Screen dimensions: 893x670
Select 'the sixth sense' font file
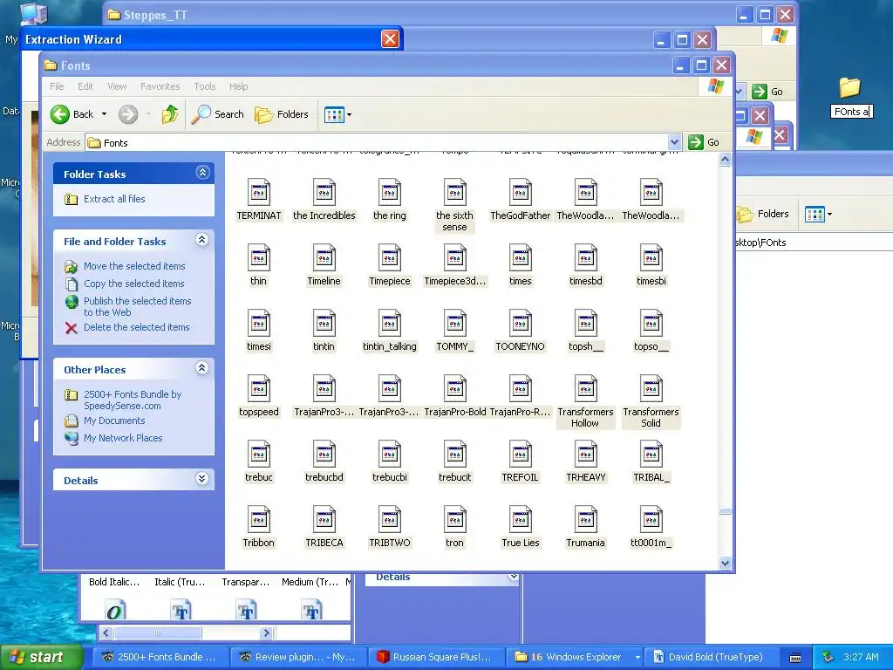[x=454, y=205]
